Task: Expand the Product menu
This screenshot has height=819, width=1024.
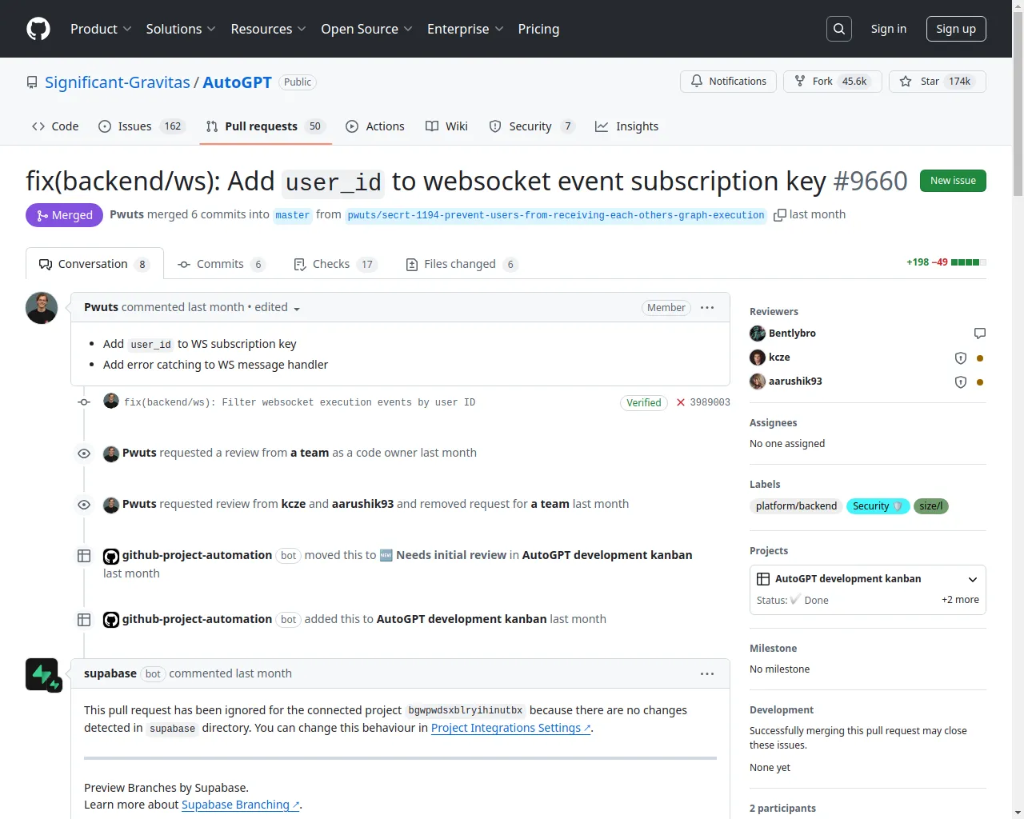Action: (x=101, y=29)
